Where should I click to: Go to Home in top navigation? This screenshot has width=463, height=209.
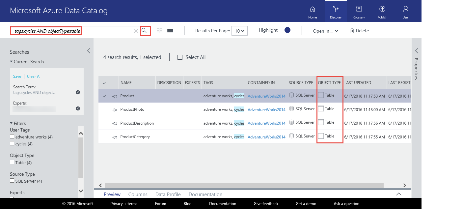point(313,12)
